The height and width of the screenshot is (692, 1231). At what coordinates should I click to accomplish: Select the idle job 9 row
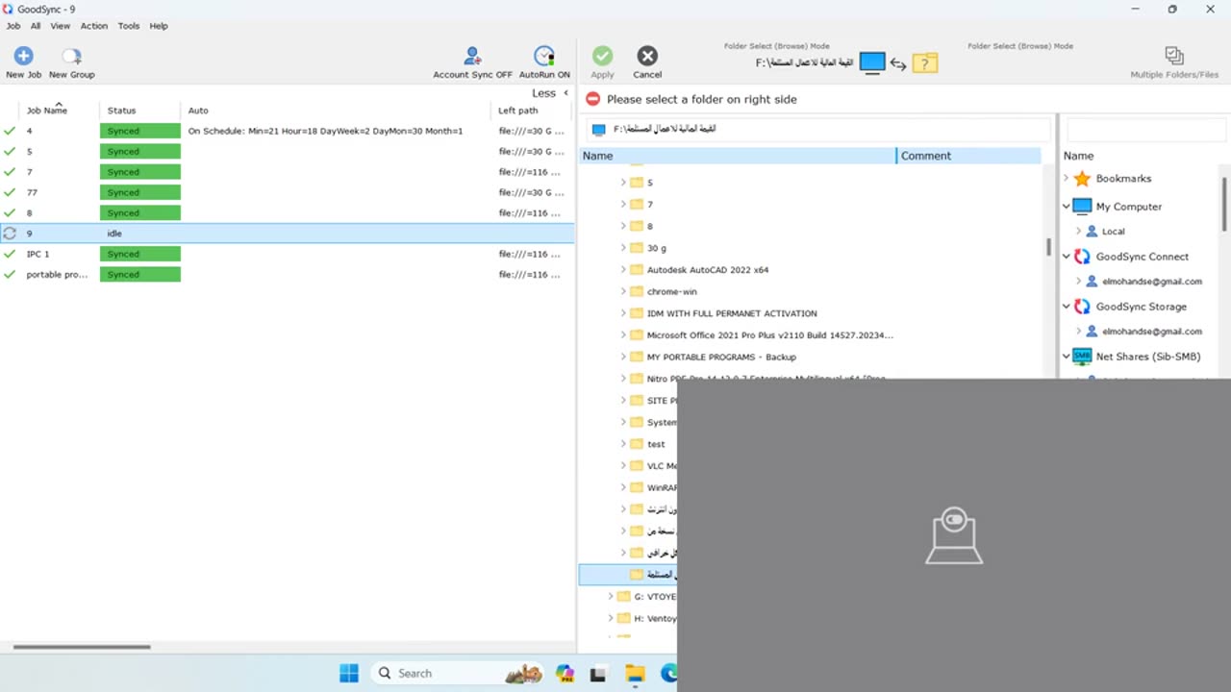tap(288, 234)
